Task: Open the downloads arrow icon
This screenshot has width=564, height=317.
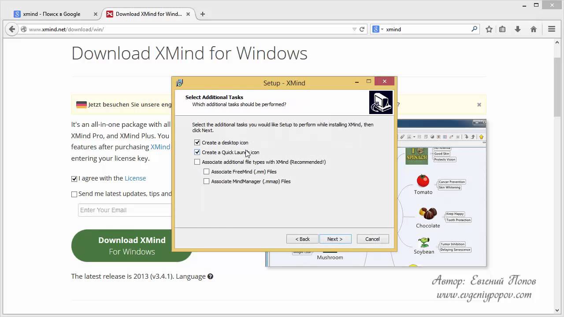Action: (x=518, y=29)
